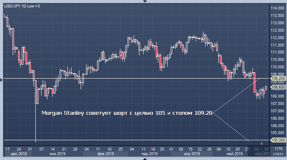Click the Morgan Stanley annotation text
Screen dimensions: 287x160
(x=127, y=113)
